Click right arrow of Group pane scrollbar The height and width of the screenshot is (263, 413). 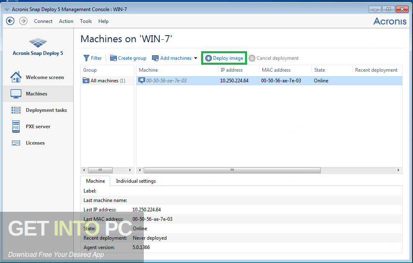(x=131, y=170)
